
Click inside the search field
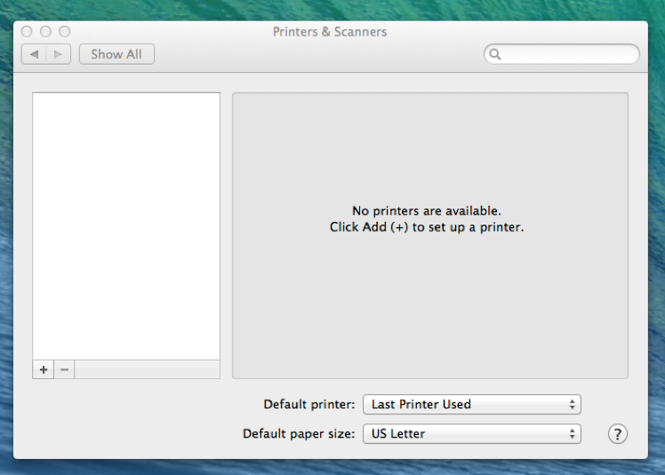(x=562, y=54)
